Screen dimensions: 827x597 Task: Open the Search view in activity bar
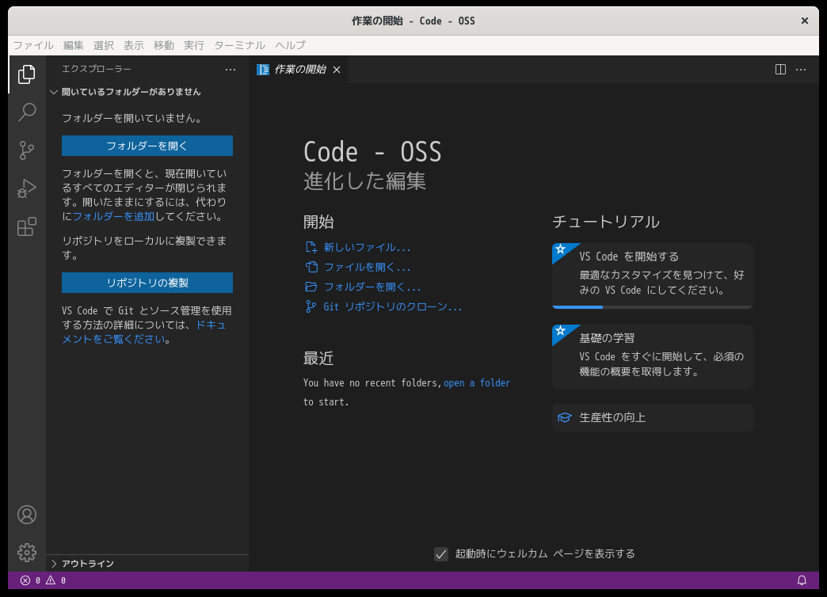click(x=27, y=112)
